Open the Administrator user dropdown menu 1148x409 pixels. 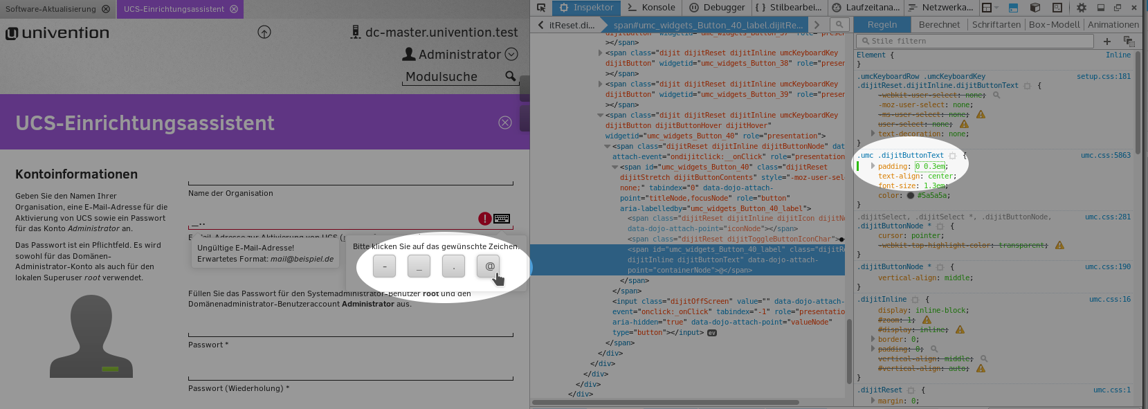(511, 54)
